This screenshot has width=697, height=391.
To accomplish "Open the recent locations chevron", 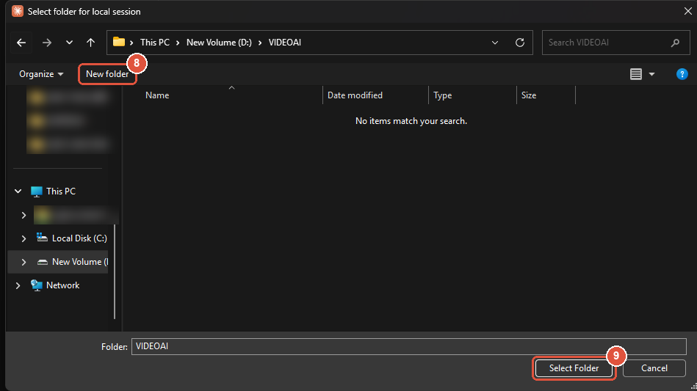I will pyautogui.click(x=69, y=43).
